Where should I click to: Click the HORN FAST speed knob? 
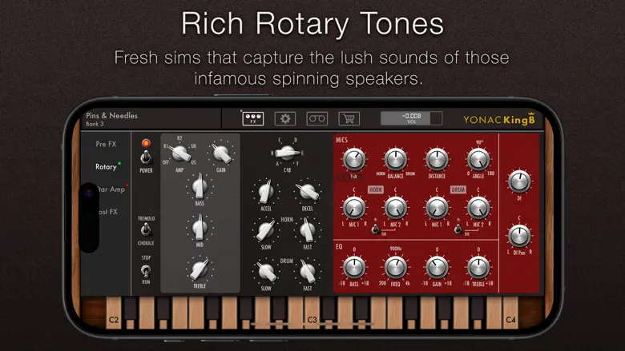[308, 230]
